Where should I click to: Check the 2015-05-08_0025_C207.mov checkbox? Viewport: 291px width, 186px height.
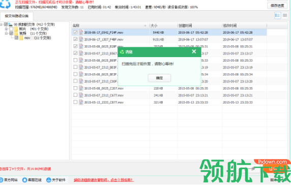pos(75,88)
